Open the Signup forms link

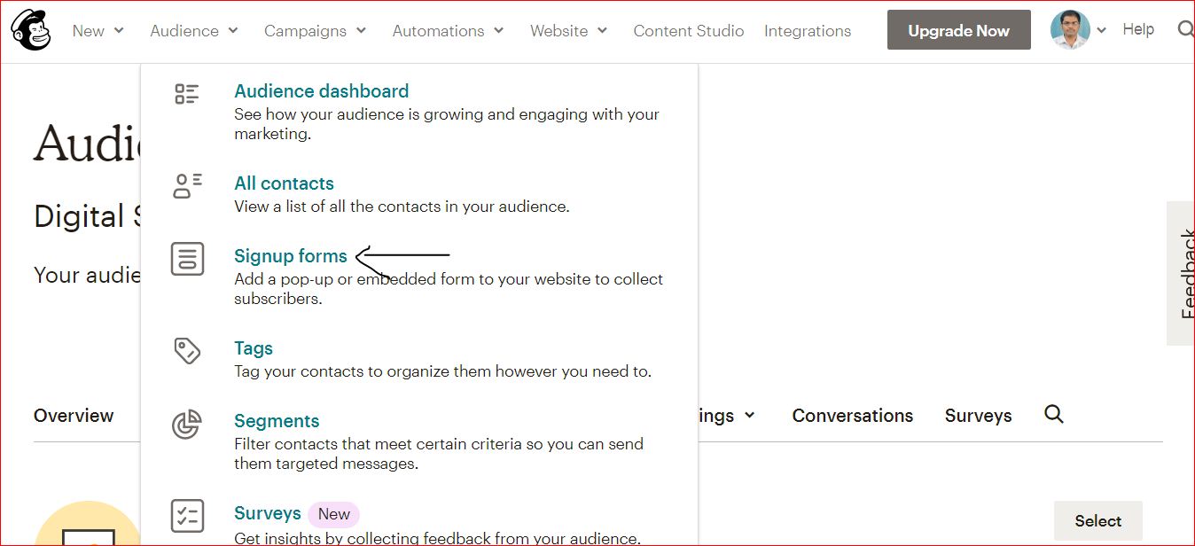click(x=291, y=256)
